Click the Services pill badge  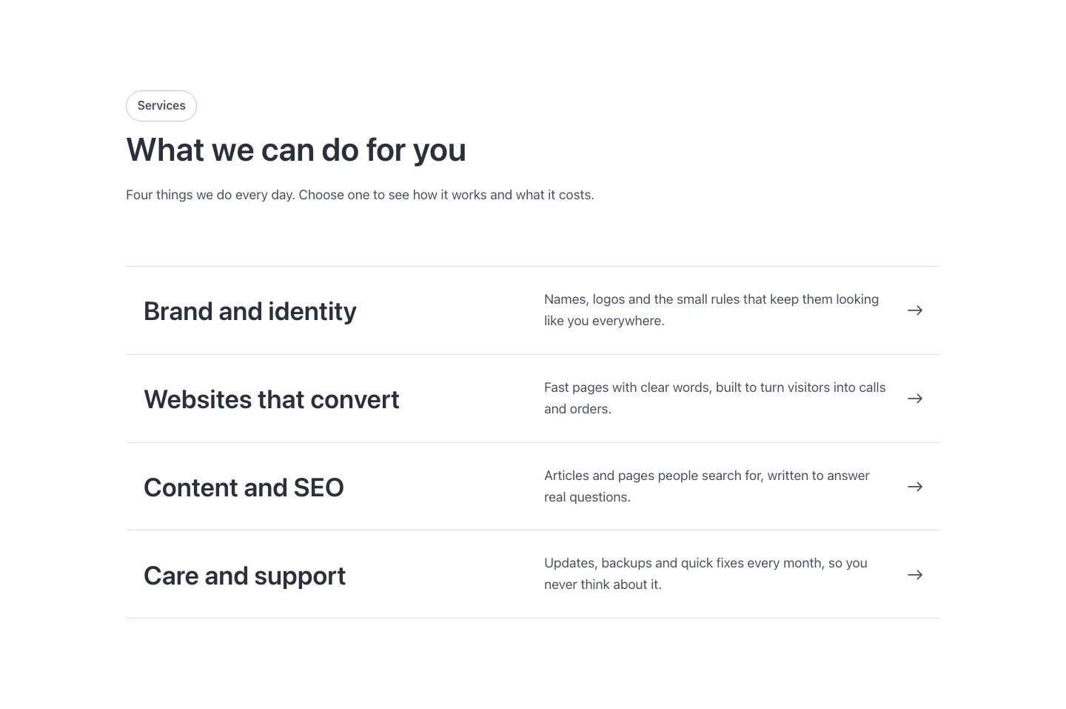click(x=161, y=106)
